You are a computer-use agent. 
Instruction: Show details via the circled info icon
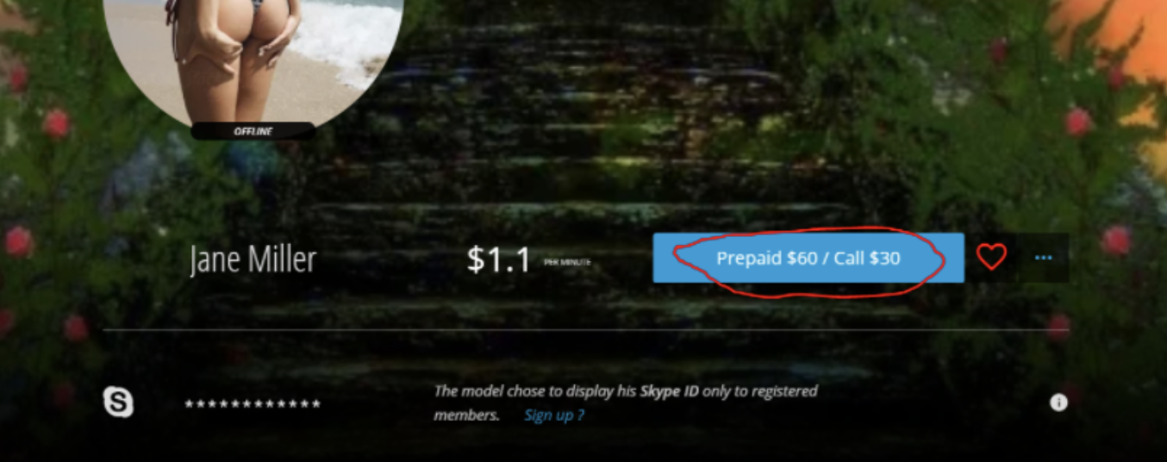pyautogui.click(x=1058, y=403)
